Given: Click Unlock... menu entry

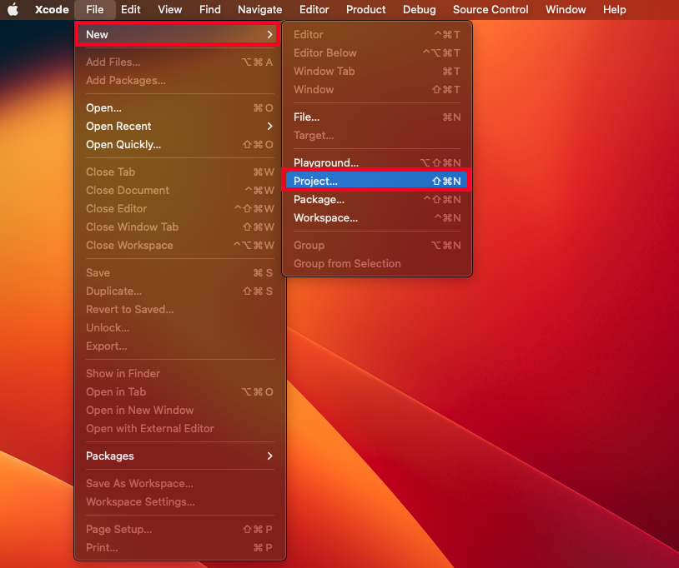Looking at the screenshot, I should (179, 327).
